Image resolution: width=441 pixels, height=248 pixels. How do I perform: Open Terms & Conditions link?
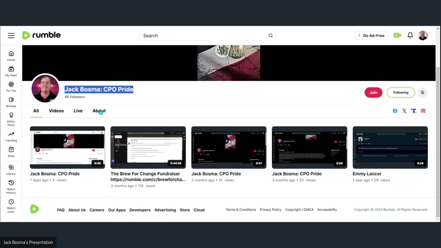tap(241, 209)
